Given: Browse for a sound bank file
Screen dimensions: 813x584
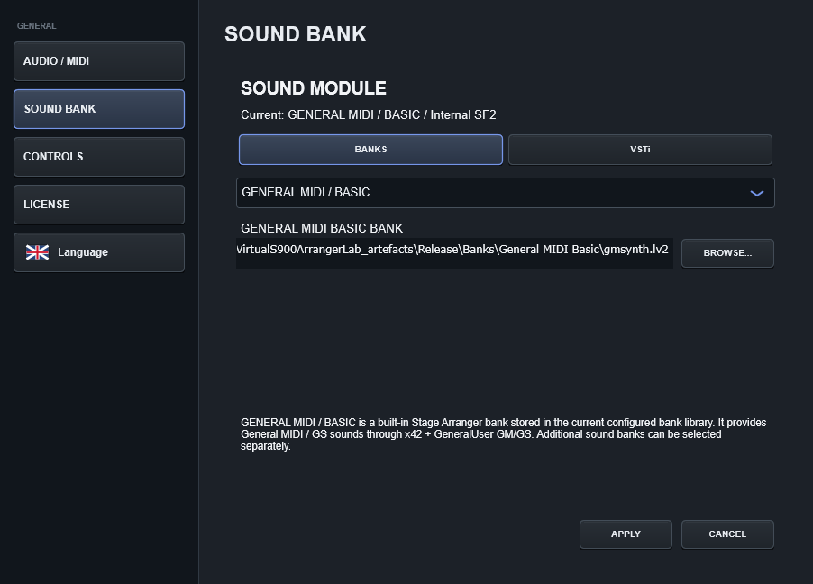Looking at the screenshot, I should pyautogui.click(x=727, y=253).
